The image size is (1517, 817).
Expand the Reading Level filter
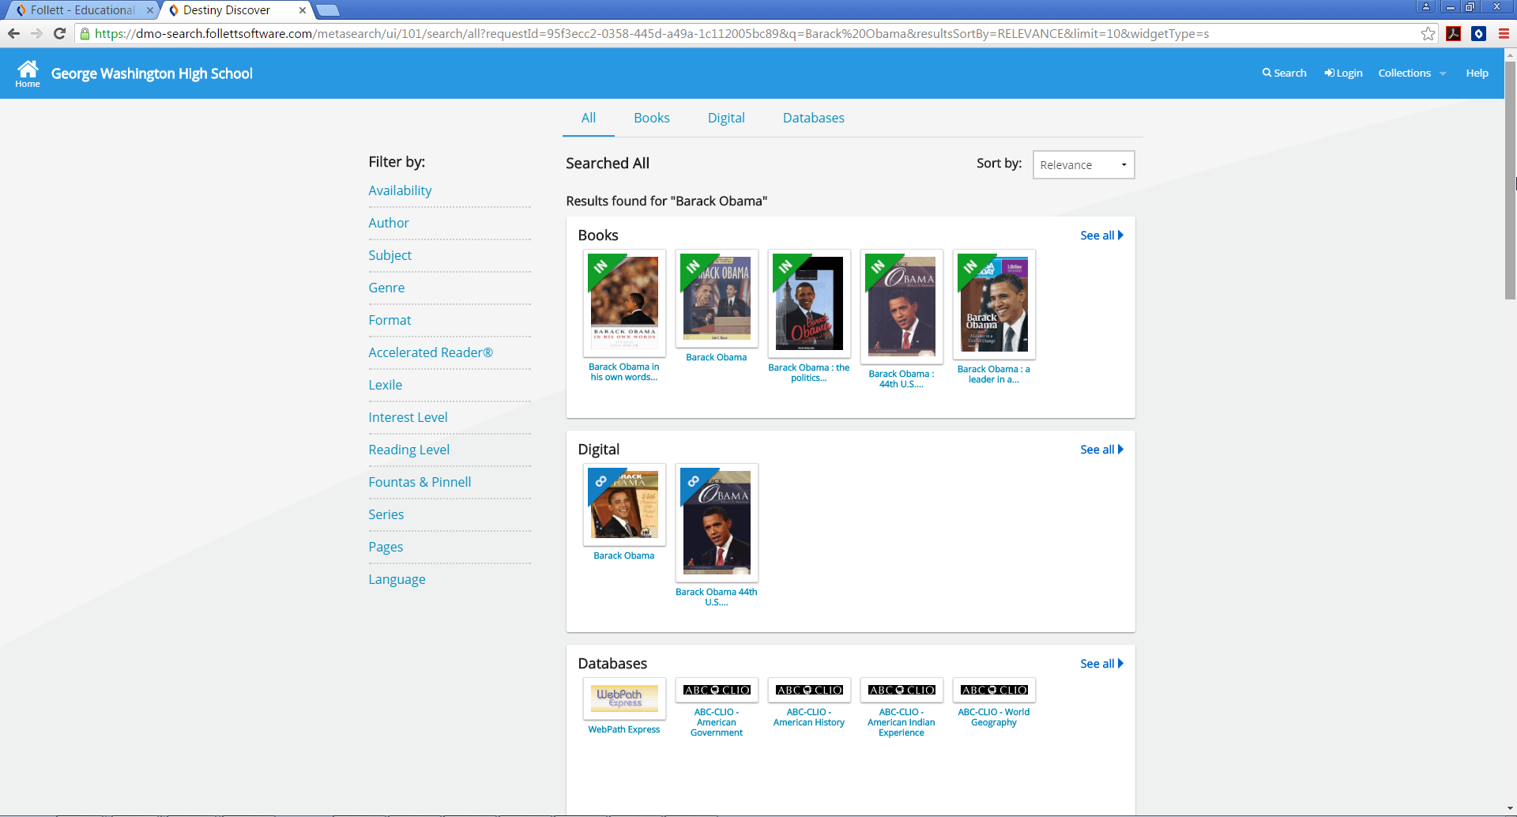click(x=408, y=450)
